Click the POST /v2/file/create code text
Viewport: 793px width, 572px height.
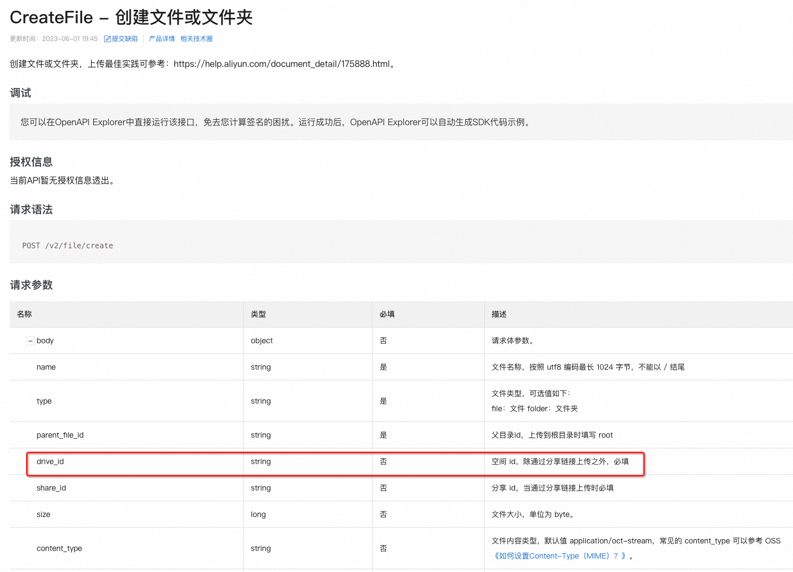[x=67, y=246]
